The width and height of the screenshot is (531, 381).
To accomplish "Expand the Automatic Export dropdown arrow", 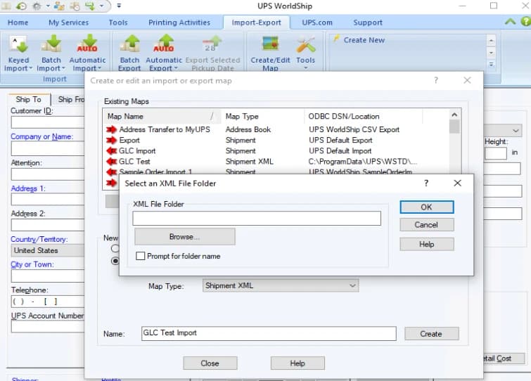I will (176, 68).
